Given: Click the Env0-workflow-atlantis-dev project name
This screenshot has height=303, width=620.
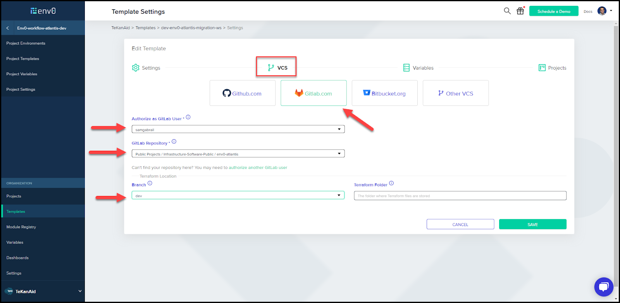Looking at the screenshot, I should (42, 28).
